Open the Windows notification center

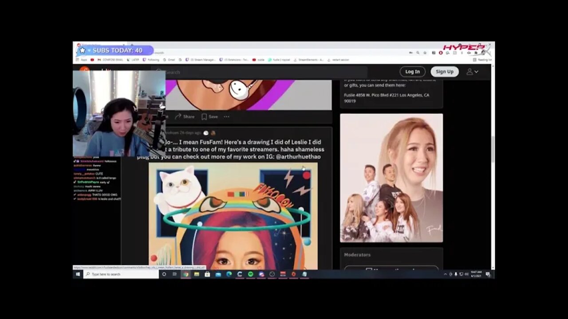click(x=488, y=274)
